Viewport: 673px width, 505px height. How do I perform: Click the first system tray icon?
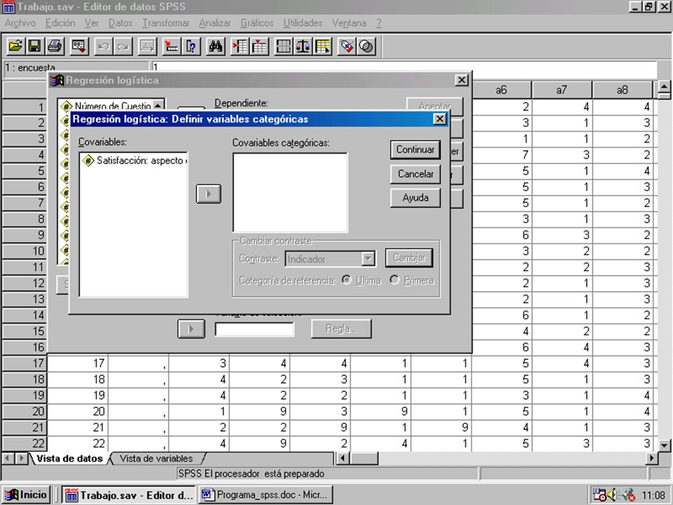599,494
